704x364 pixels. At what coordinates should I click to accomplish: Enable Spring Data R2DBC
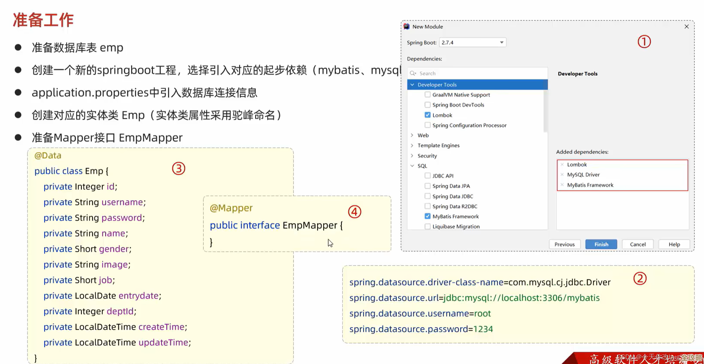click(x=428, y=206)
